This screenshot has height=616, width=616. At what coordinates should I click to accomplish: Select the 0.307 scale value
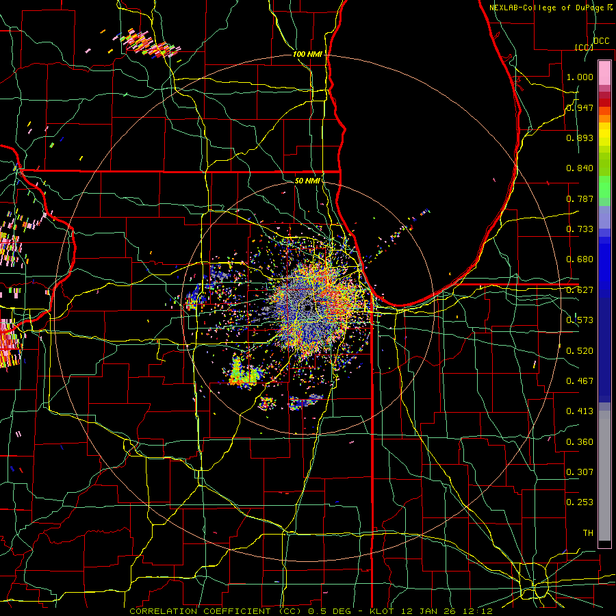(580, 472)
